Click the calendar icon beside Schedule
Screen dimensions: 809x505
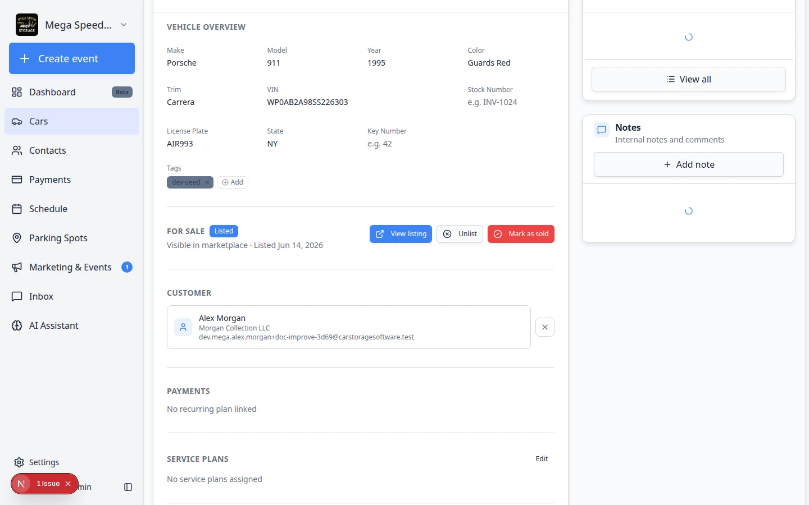[17, 209]
